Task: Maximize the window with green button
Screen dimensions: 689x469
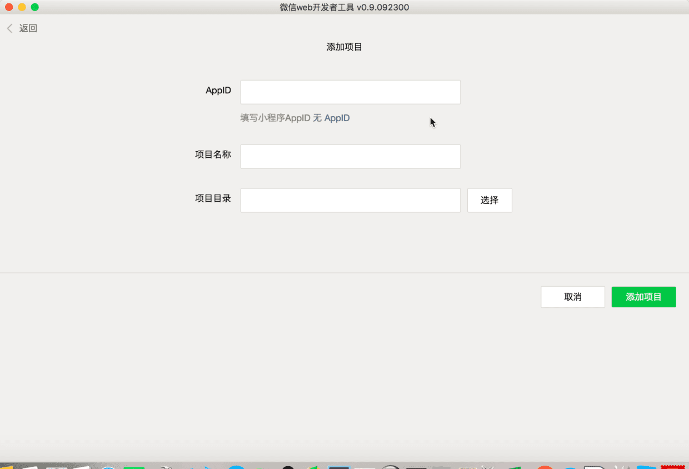Action: (x=34, y=7)
